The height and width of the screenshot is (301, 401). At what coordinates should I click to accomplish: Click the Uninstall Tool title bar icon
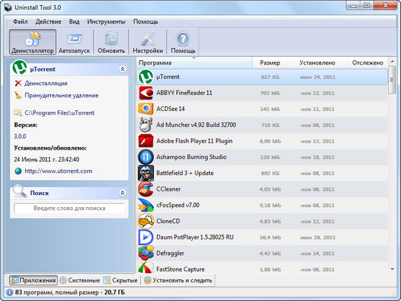[8, 7]
